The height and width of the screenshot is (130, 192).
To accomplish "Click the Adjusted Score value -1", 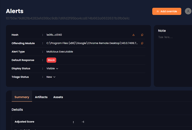I will click(83, 122).
